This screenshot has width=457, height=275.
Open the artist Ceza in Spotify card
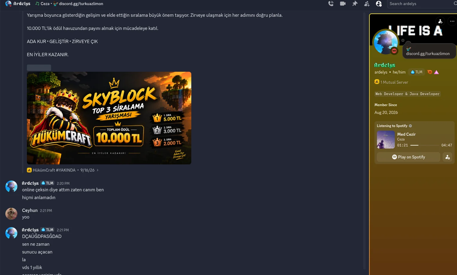point(401,139)
